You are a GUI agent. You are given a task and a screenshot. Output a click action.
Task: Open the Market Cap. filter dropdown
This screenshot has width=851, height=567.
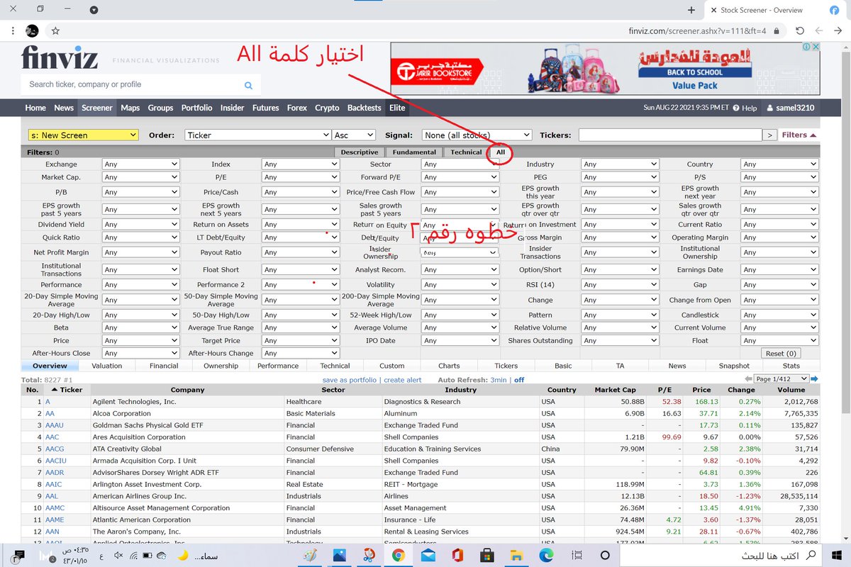pos(140,177)
